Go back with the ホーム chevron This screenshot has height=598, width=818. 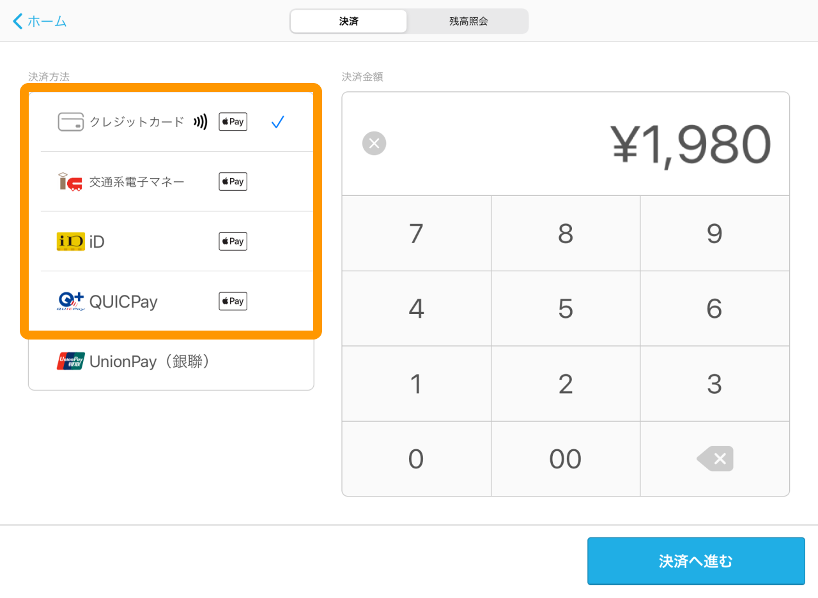(40, 21)
